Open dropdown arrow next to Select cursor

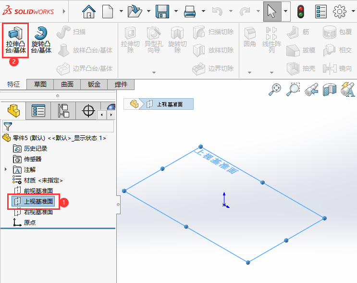(x=285, y=11)
